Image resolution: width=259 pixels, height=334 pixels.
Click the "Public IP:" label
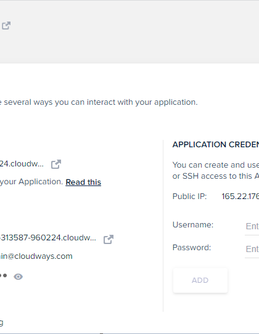pos(189,196)
